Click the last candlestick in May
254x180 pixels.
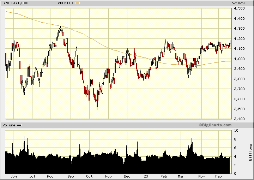(x=230, y=42)
